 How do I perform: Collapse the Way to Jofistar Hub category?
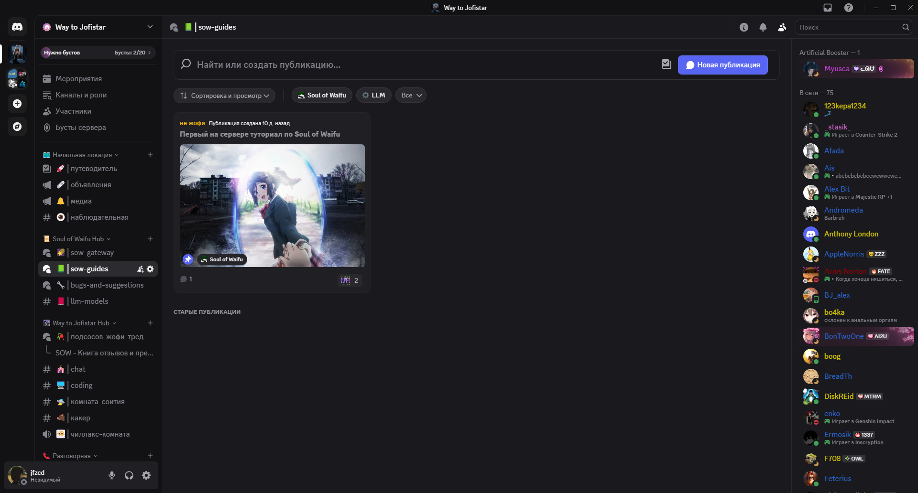[x=80, y=323]
